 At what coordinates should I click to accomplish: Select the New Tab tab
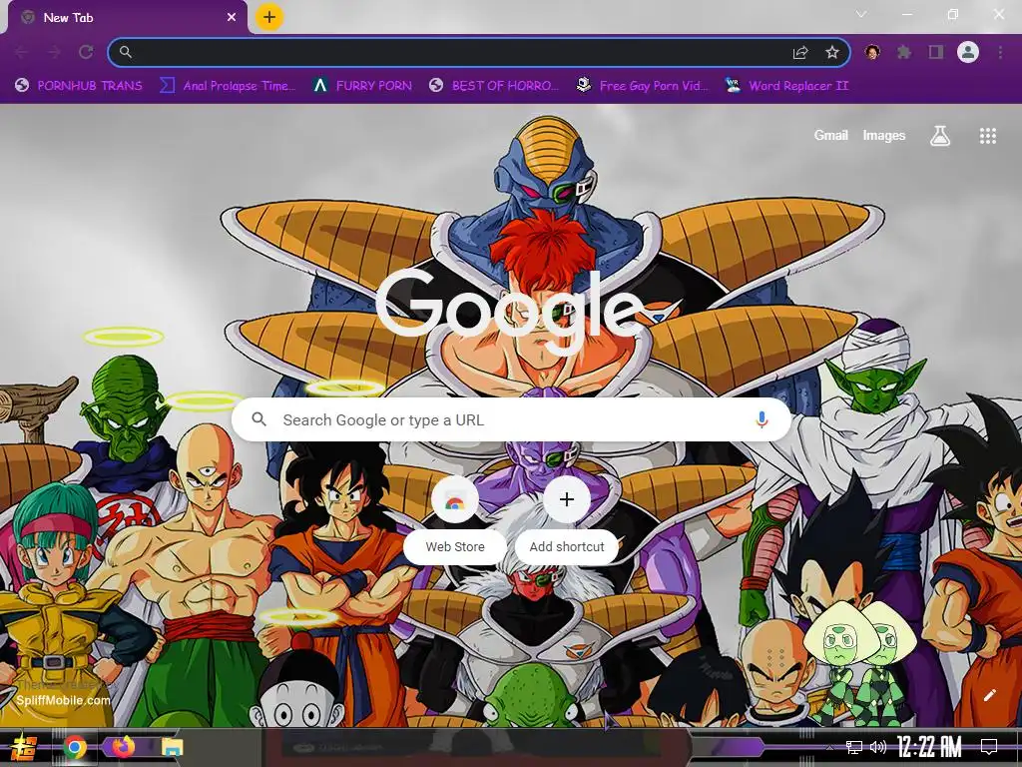click(x=127, y=18)
